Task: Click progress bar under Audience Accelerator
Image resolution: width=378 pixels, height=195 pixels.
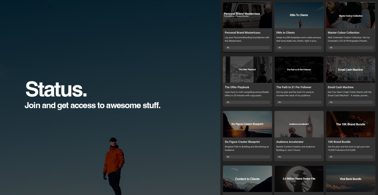Action: pos(299,157)
